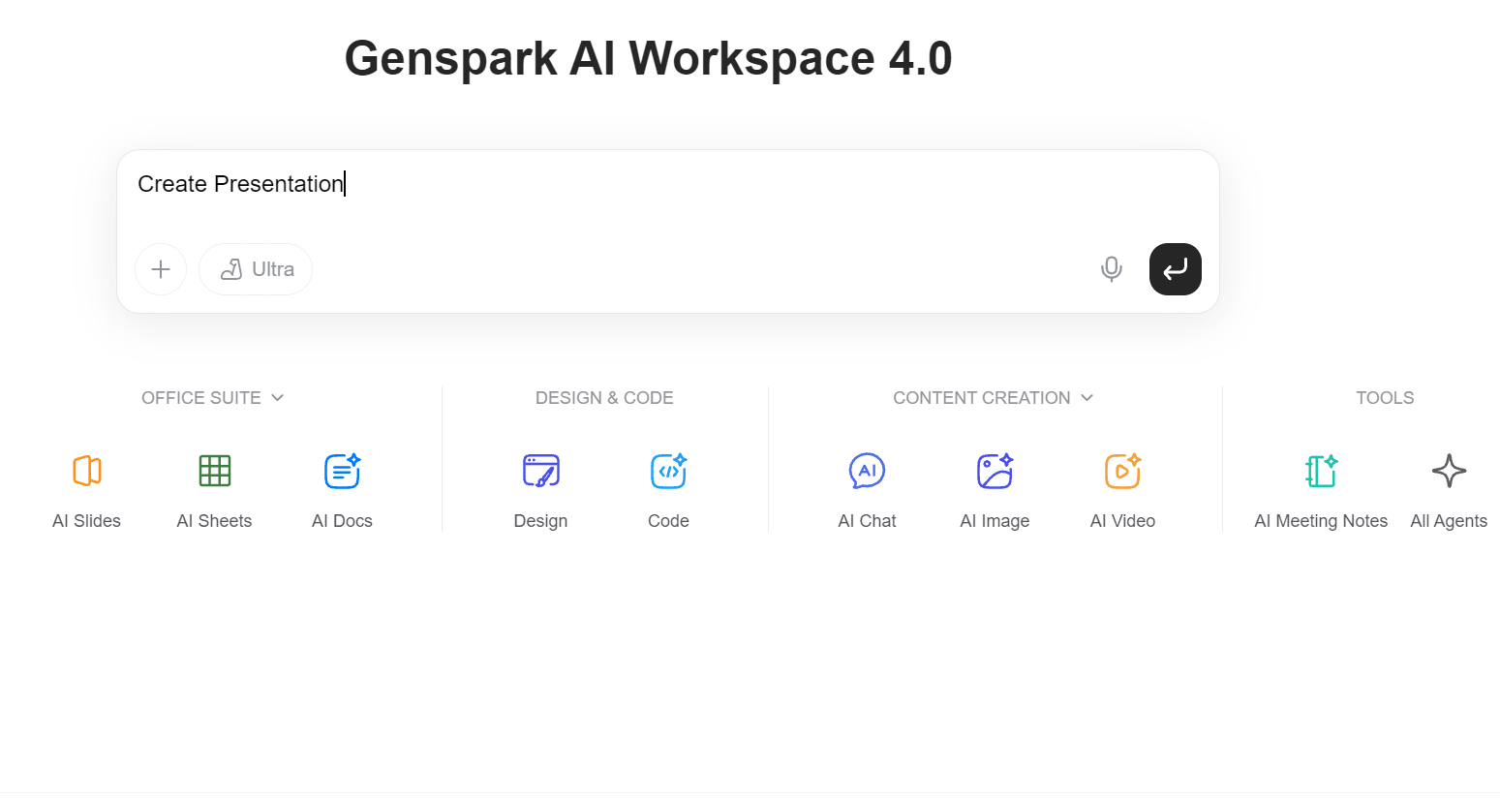Open the Design tool icon
The width and height of the screenshot is (1500, 800).
pyautogui.click(x=541, y=471)
